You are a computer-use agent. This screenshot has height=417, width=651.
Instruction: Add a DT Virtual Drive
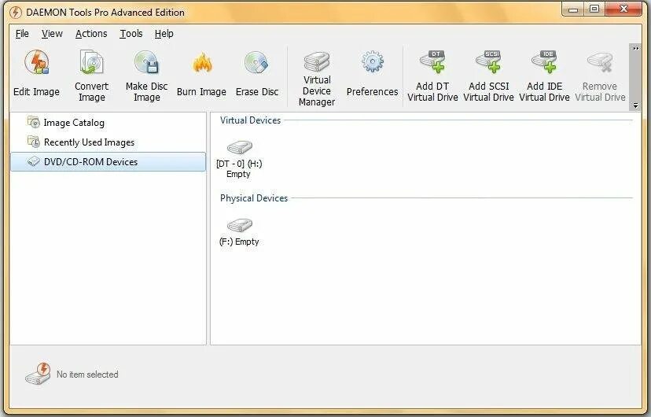tap(432, 76)
